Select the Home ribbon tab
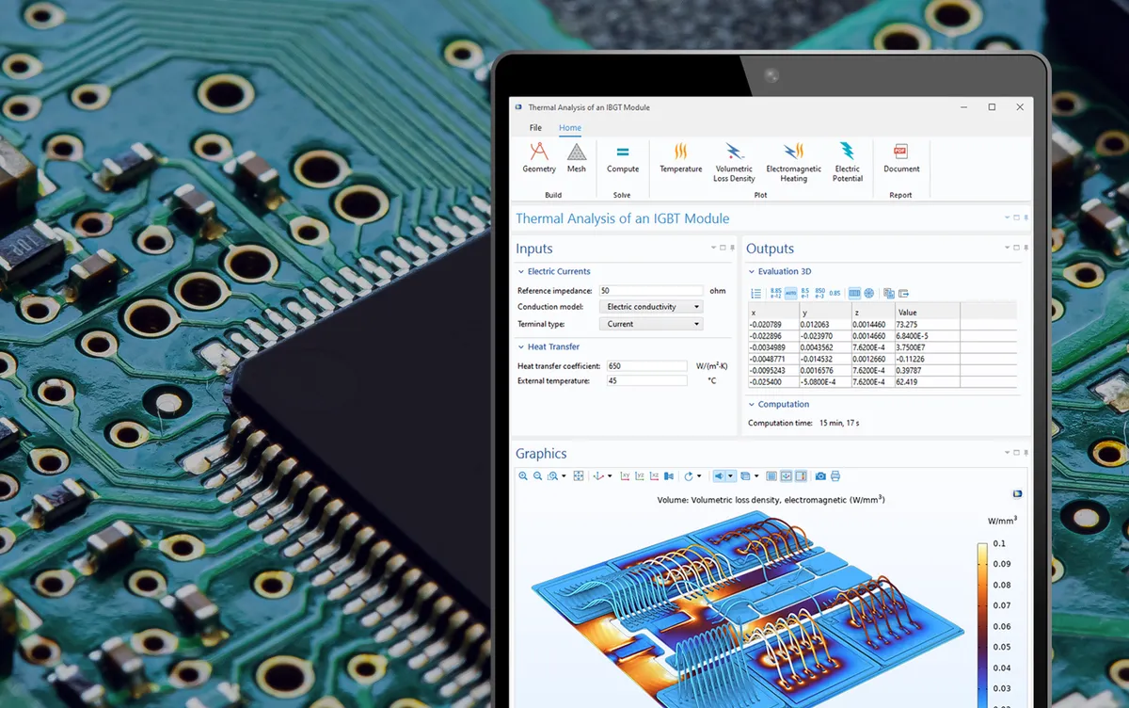The image size is (1129, 708). pyautogui.click(x=569, y=128)
